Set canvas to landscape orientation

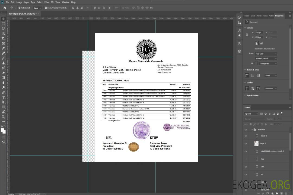tap(261, 43)
